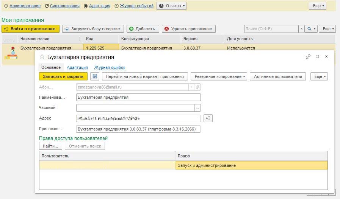The image size is (340, 199).
Task: Add dialog to favorites with star icon
Action: 42,57
